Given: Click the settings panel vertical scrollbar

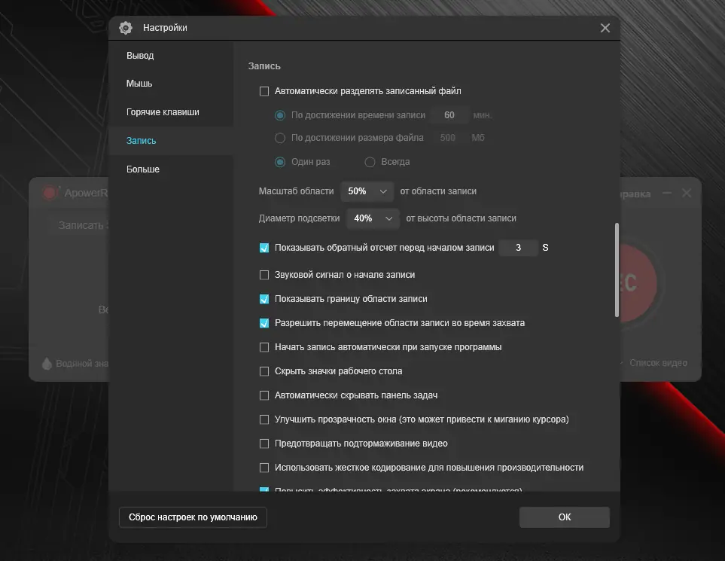Looking at the screenshot, I should point(617,270).
